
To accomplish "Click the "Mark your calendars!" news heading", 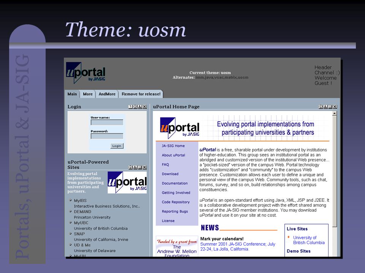I will (x=222, y=238).
